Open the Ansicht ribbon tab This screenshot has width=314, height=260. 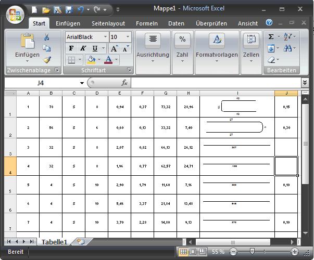pyautogui.click(x=248, y=23)
